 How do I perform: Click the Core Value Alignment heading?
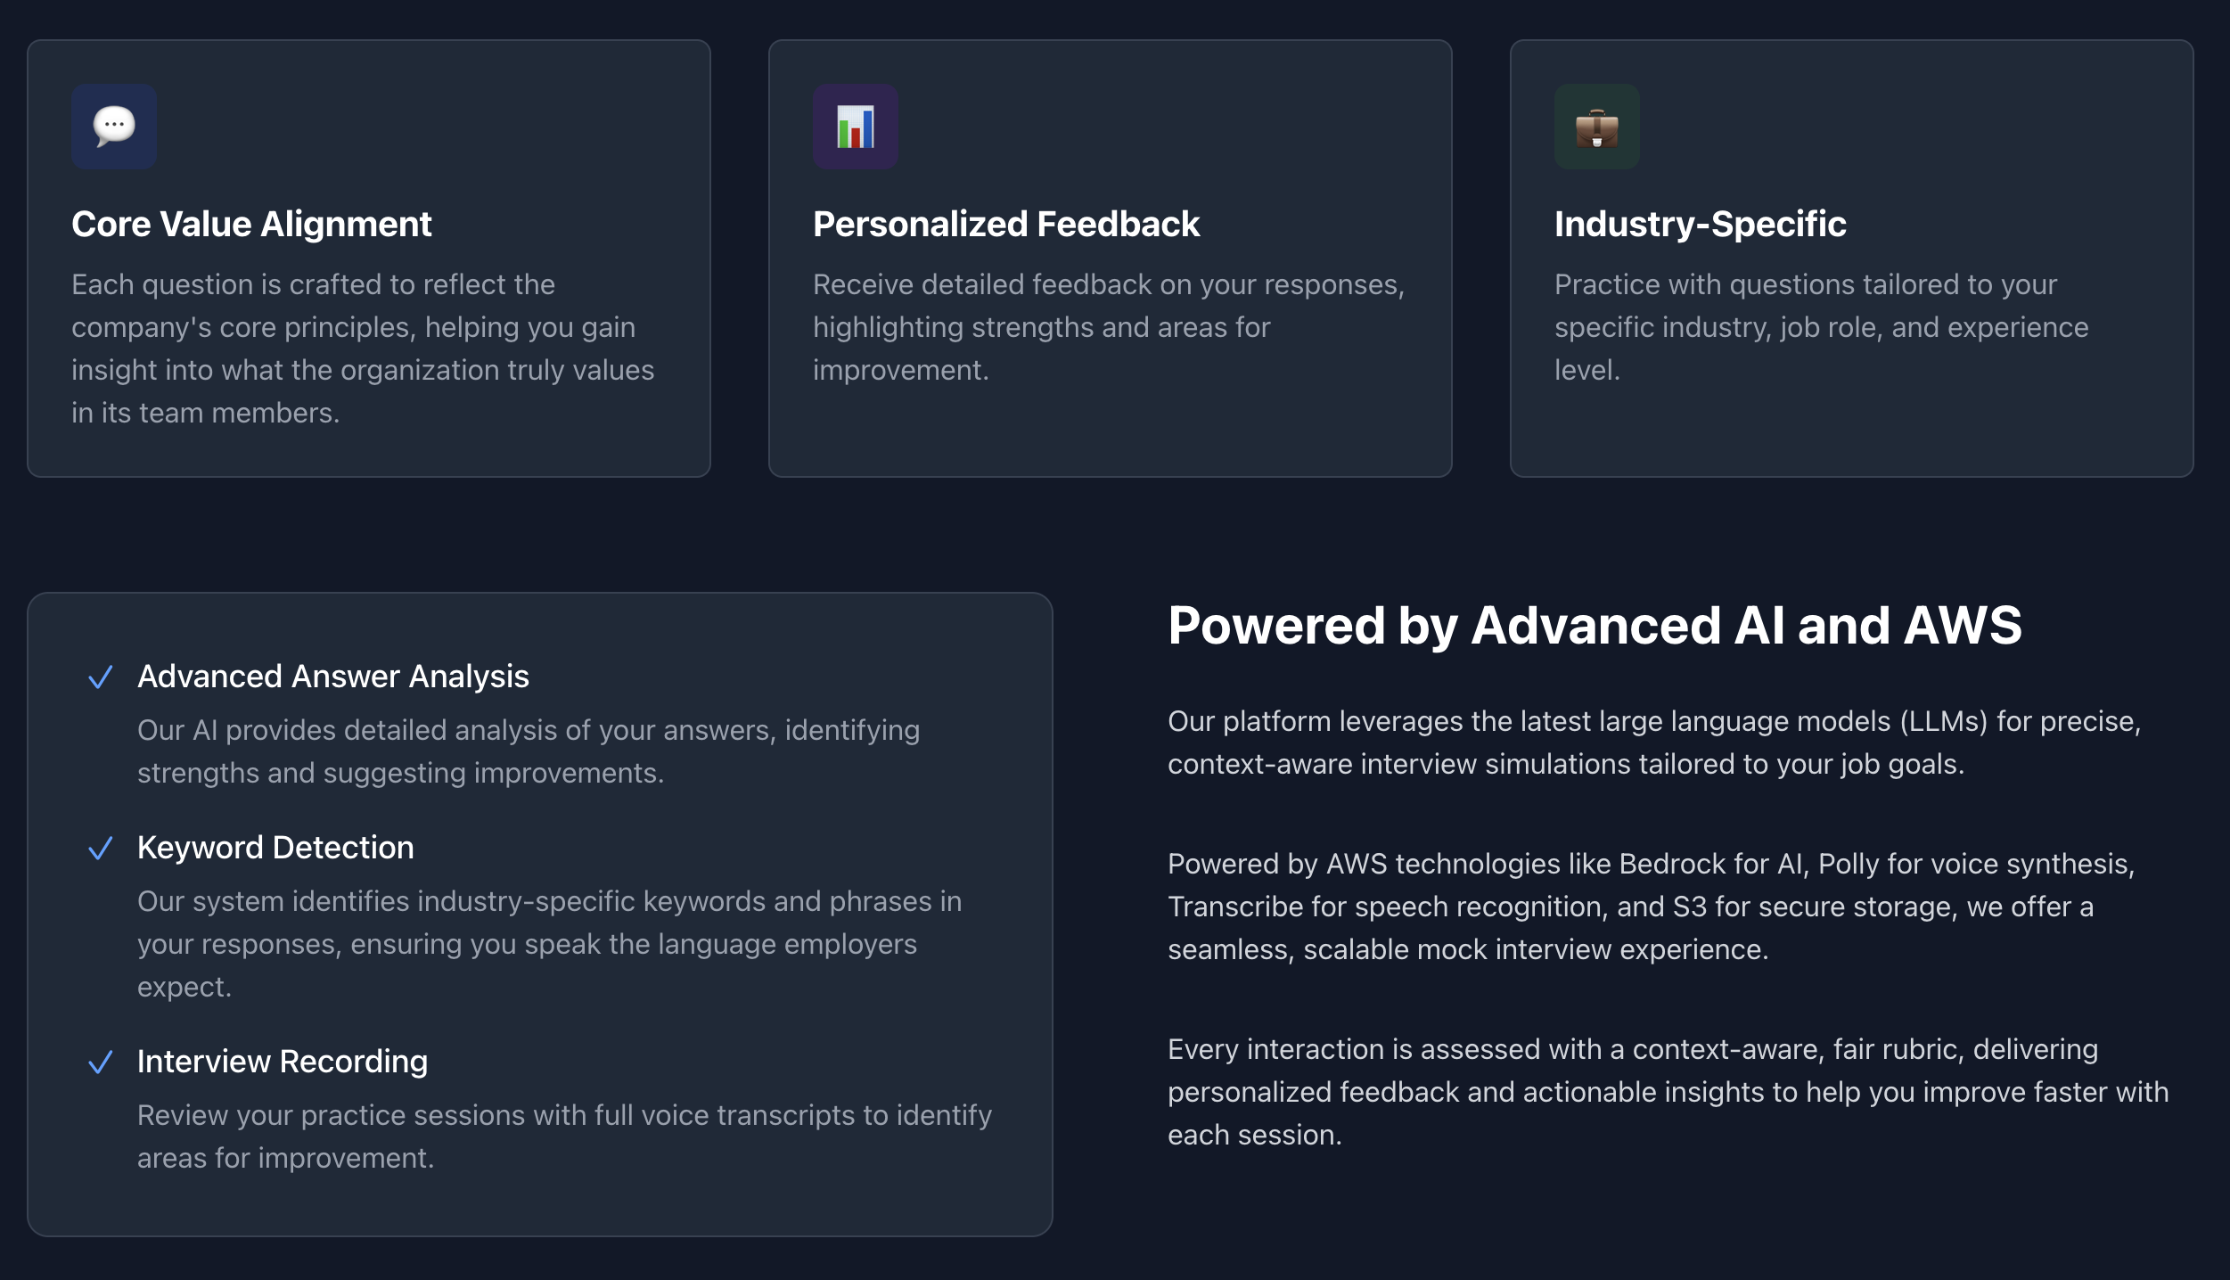click(x=251, y=224)
